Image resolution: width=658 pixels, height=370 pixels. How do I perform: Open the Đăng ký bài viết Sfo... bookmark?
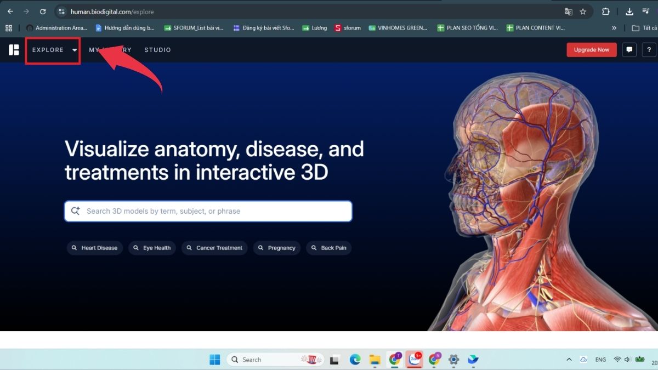click(x=264, y=28)
